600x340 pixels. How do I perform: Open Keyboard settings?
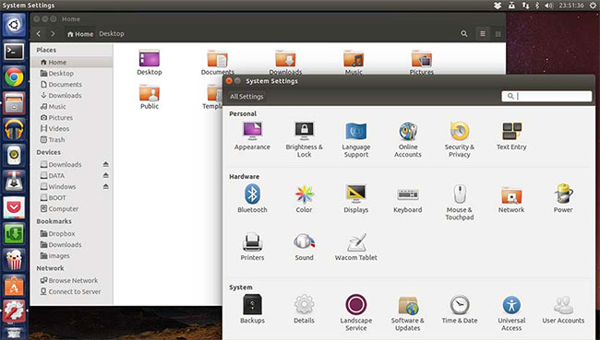pyautogui.click(x=408, y=199)
